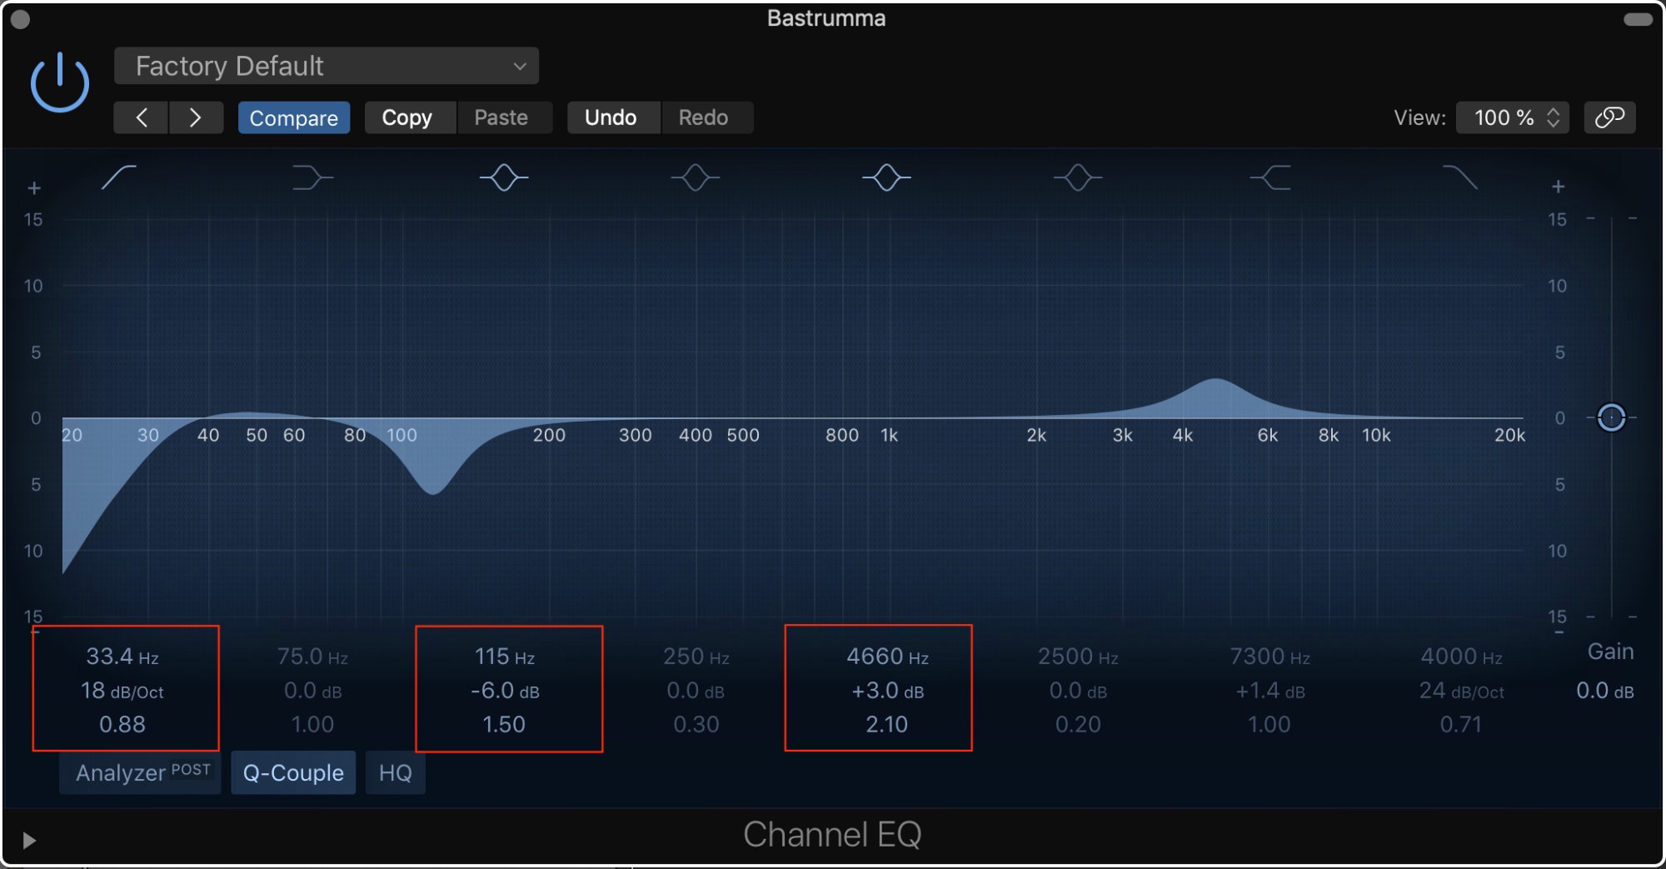Image resolution: width=1666 pixels, height=869 pixels.
Task: Go to the next preset
Action: click(x=196, y=117)
